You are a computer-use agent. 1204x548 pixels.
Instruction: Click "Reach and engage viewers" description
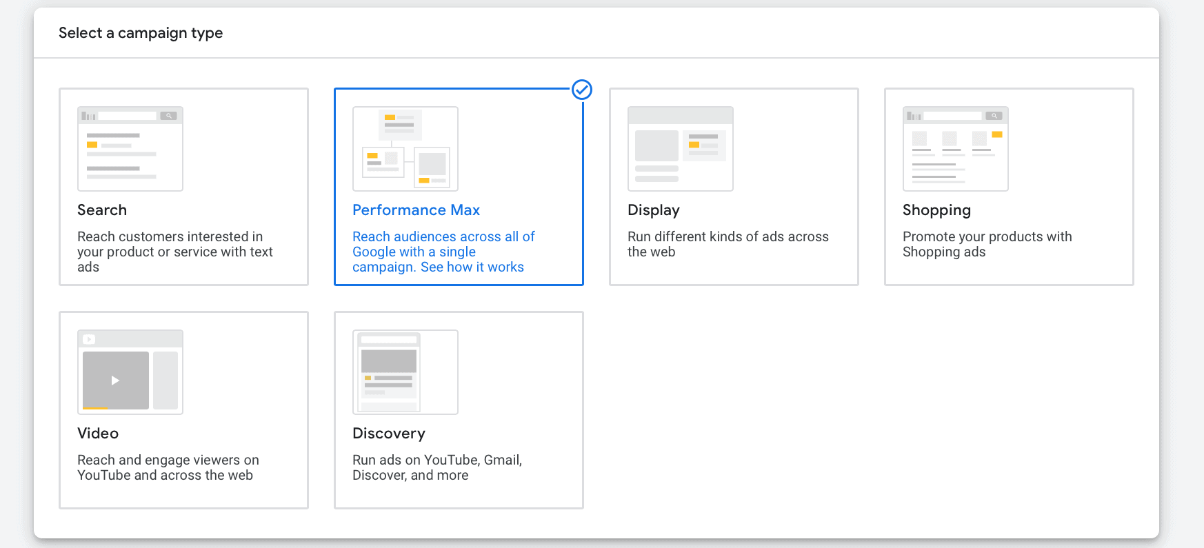click(168, 467)
